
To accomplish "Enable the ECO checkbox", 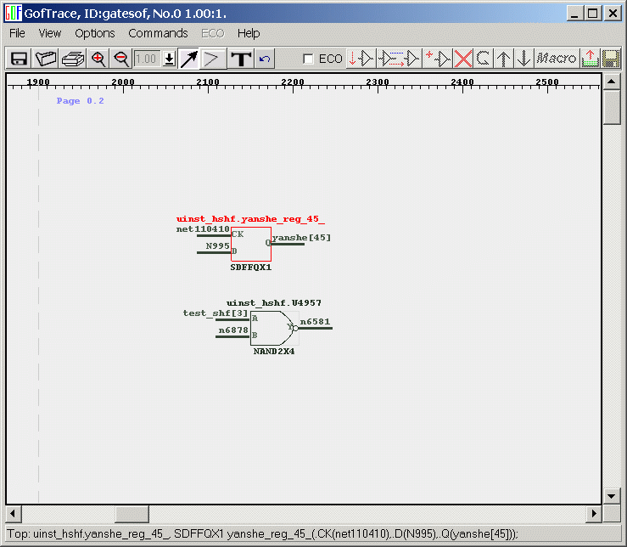I will coord(309,59).
